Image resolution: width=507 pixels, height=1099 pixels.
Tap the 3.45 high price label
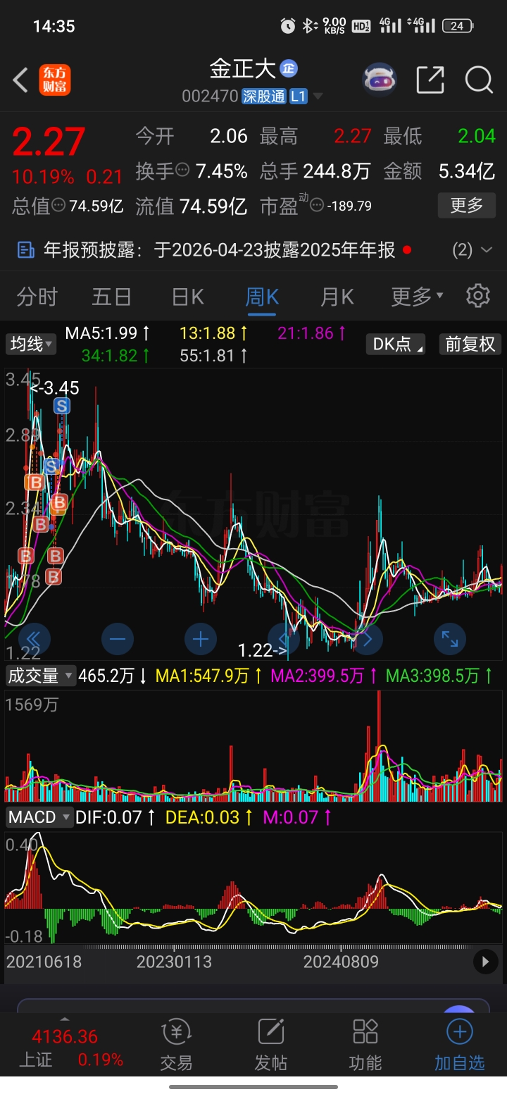(x=54, y=387)
